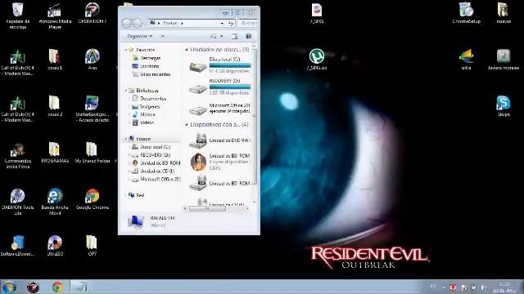
Task: Open the Skype desktop shortcut
Action: click(x=504, y=105)
